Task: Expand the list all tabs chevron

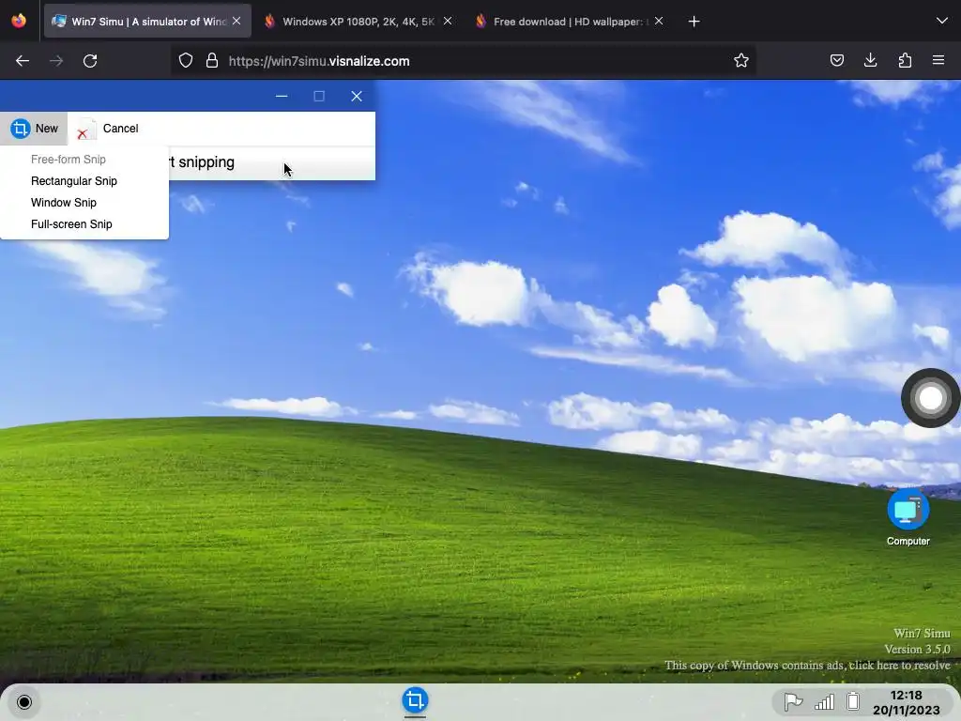Action: 942,21
